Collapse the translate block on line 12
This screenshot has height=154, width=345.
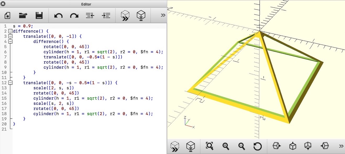coord(10,83)
